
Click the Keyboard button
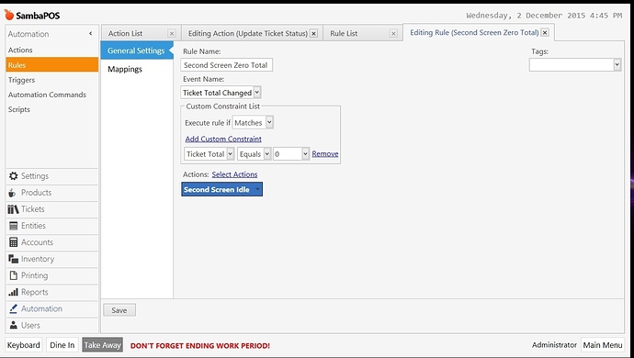click(x=24, y=345)
